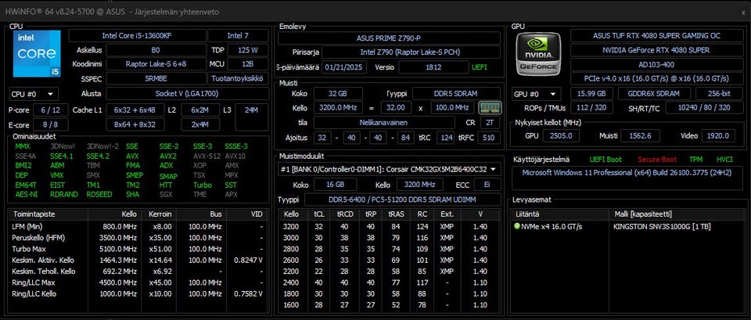Screen dimensions: 751x320
Task: Open the CPU #0 selector dropdown
Action: click(32, 93)
